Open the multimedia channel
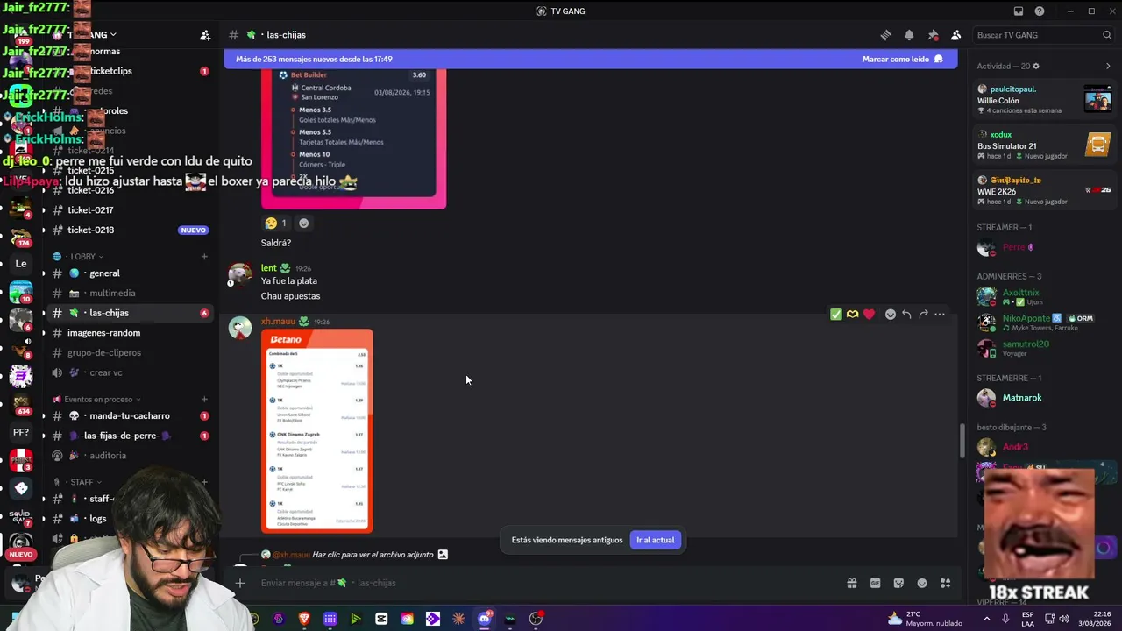The image size is (1122, 631). click(130, 294)
